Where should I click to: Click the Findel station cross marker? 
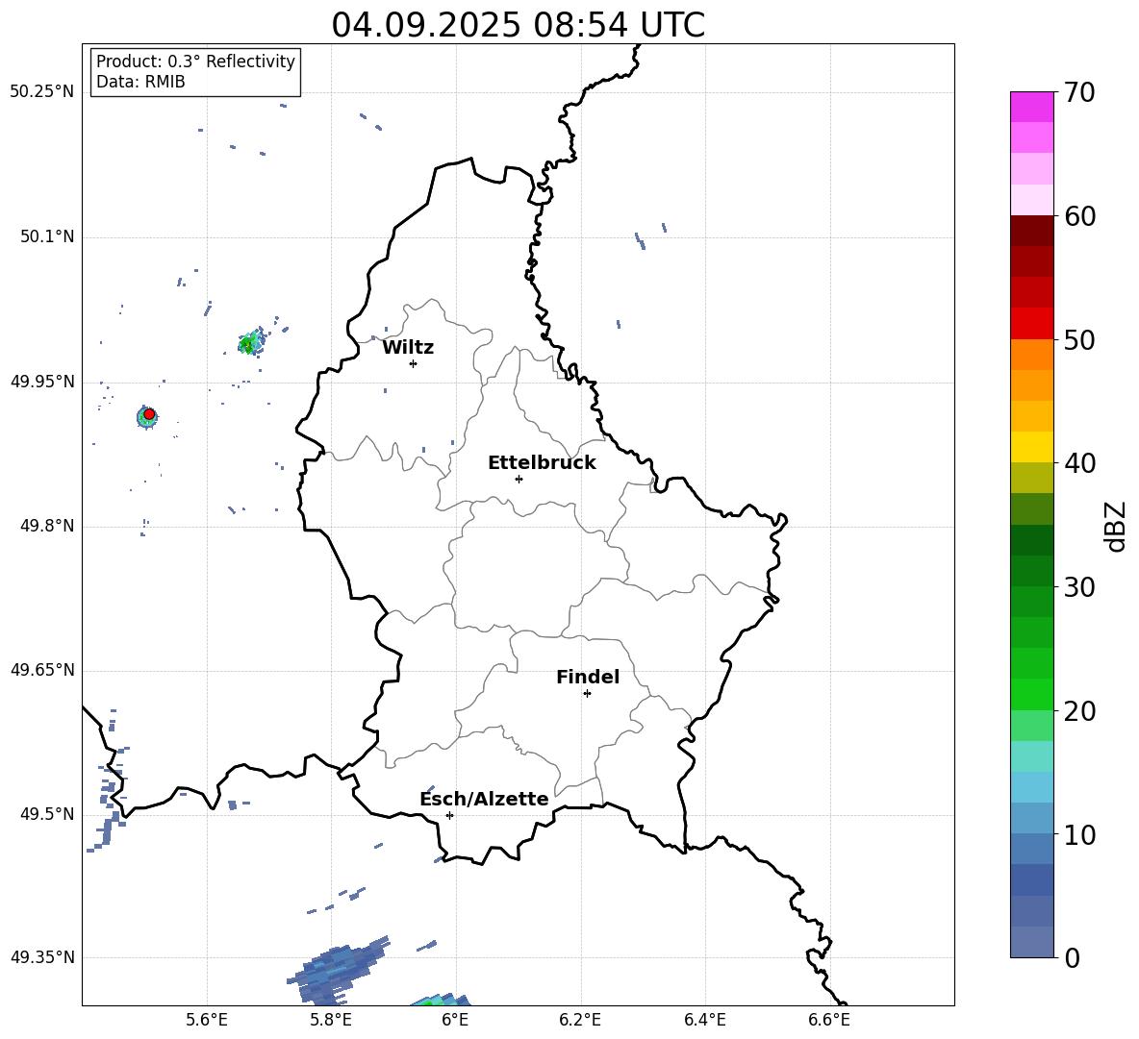point(587,694)
